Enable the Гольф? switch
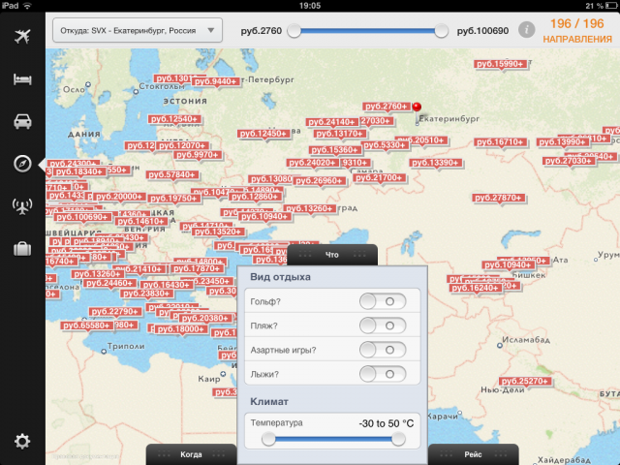 [x=382, y=301]
